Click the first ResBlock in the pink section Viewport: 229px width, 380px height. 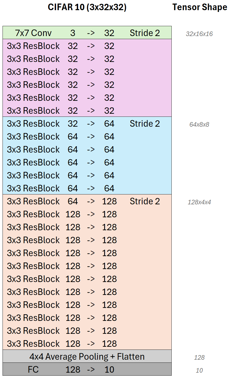pos(33,46)
